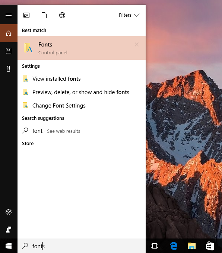Launch Microsoft Edge from taskbar
222x253 pixels.
click(x=174, y=246)
